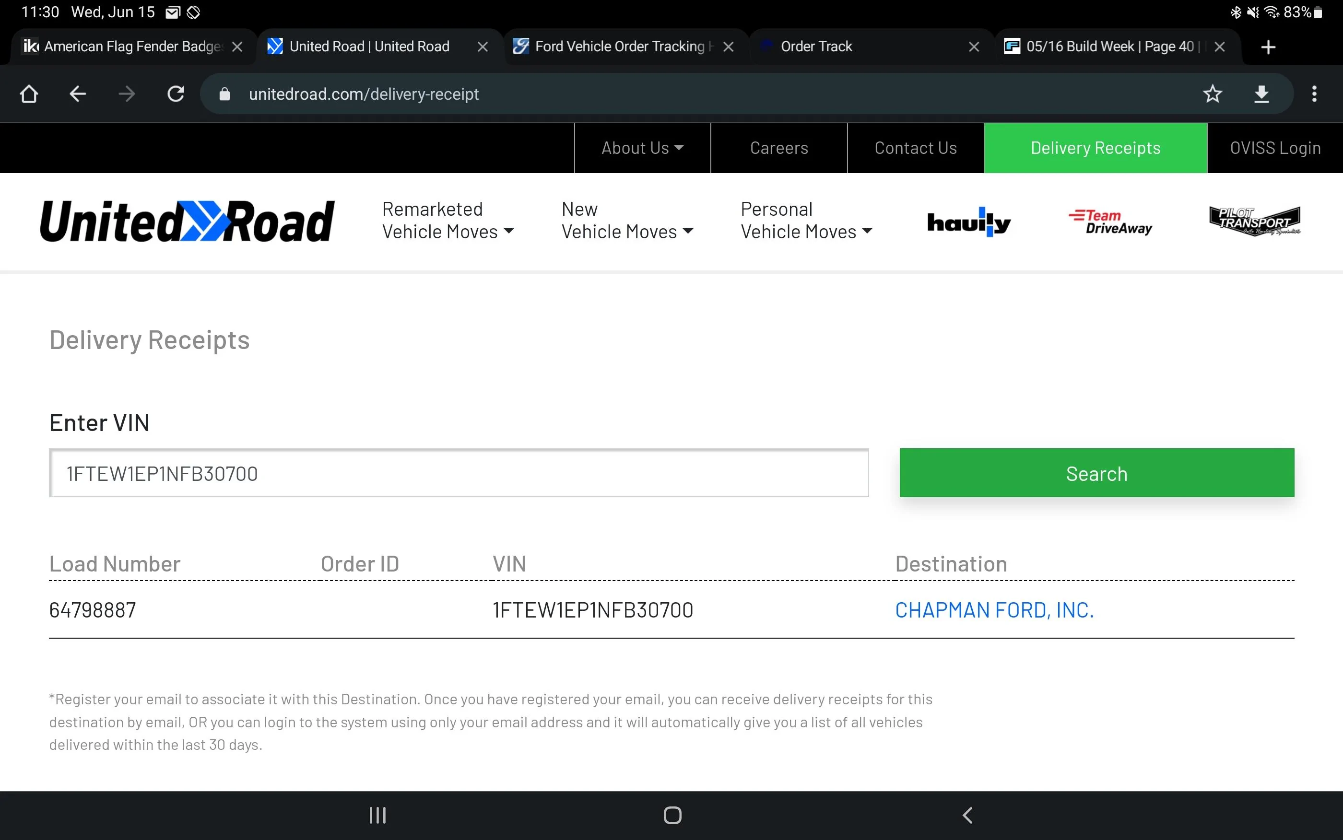
Task: Click the Enter VIN input field
Action: click(x=459, y=473)
